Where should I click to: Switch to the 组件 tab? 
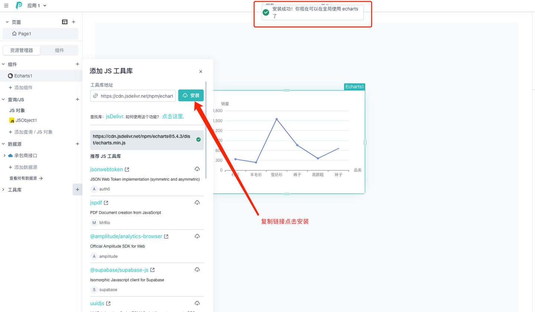click(x=59, y=50)
